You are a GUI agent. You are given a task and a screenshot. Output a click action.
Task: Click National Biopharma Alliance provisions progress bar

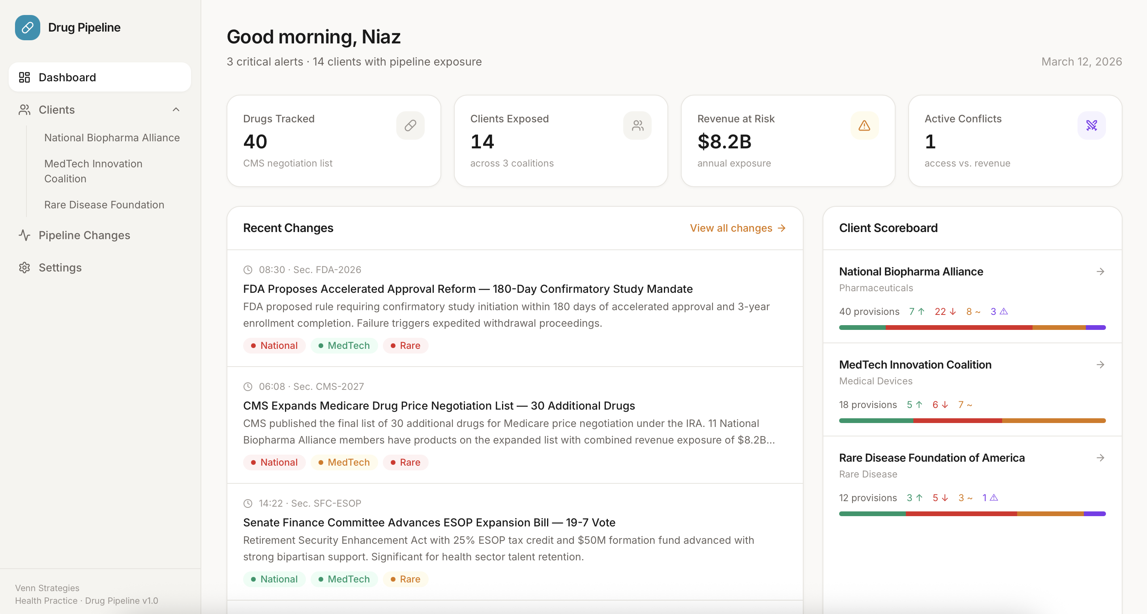coord(972,328)
